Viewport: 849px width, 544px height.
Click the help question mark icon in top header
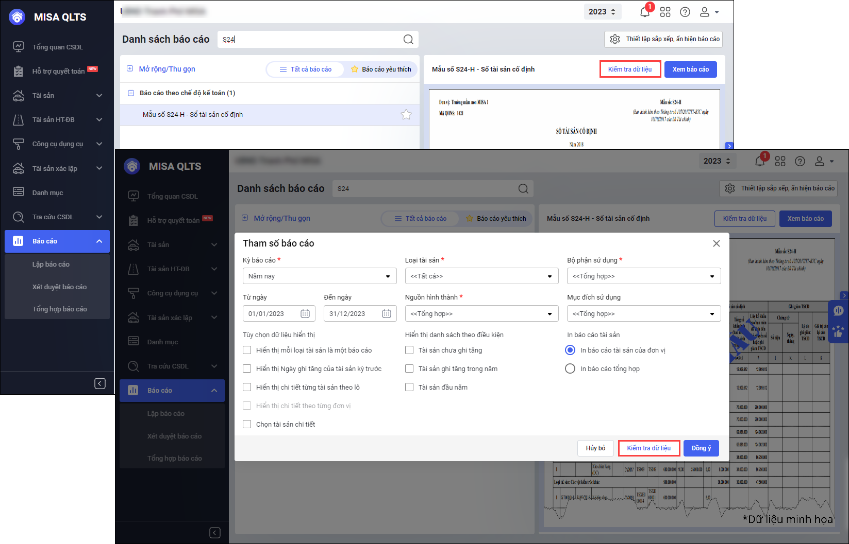point(685,12)
